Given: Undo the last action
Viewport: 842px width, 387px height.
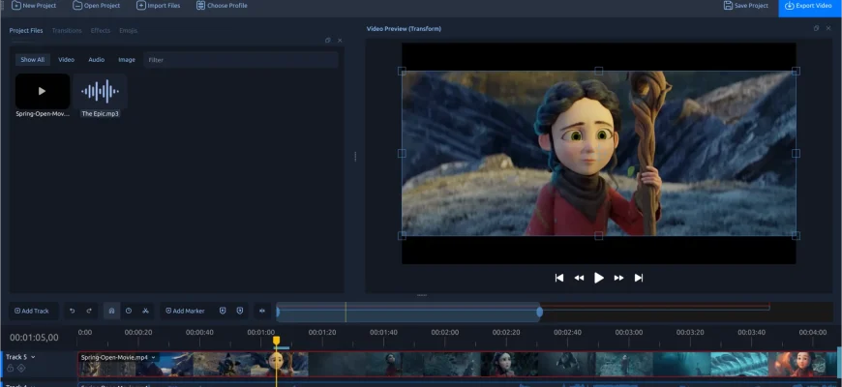Looking at the screenshot, I should 72,311.
